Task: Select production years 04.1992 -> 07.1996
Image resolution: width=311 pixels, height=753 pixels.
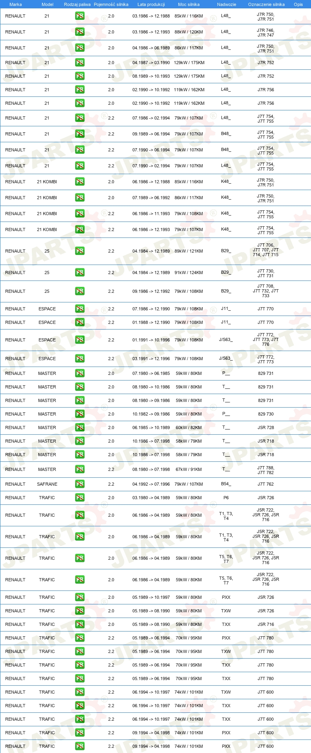Action: click(x=151, y=484)
